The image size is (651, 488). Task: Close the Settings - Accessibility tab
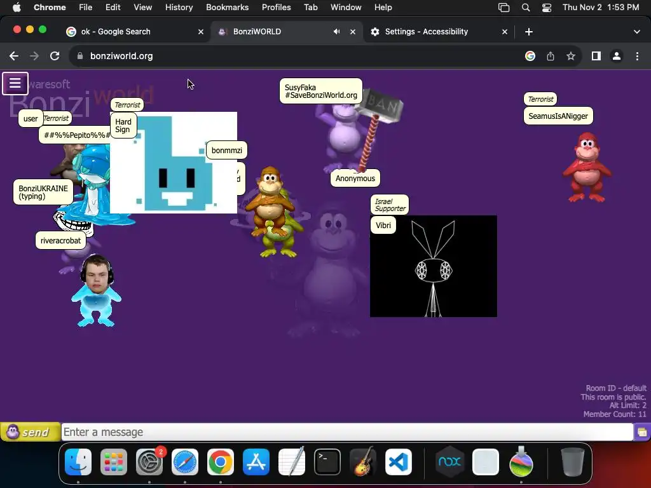[x=505, y=32]
